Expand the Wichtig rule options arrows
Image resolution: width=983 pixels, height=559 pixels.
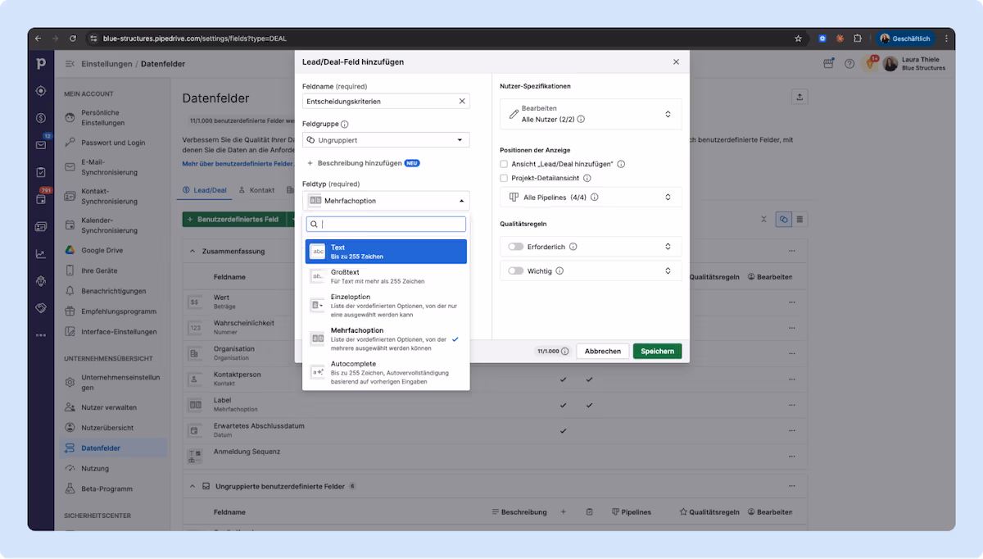pos(668,270)
